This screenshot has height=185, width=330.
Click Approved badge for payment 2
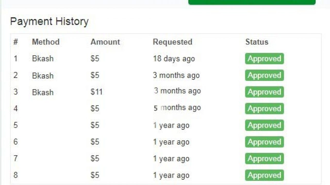264,75
